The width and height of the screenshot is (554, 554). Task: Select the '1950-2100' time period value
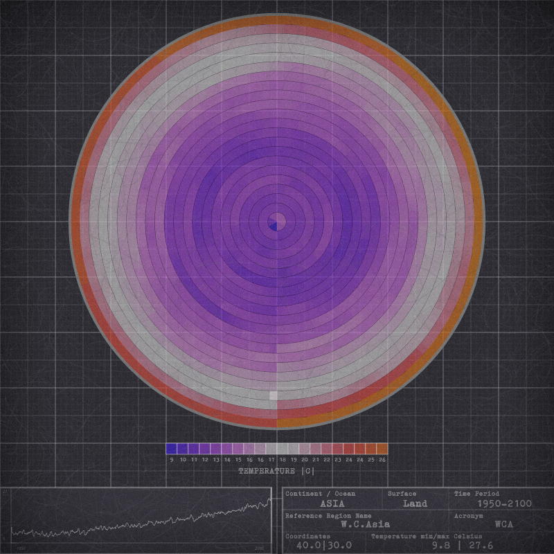point(505,503)
